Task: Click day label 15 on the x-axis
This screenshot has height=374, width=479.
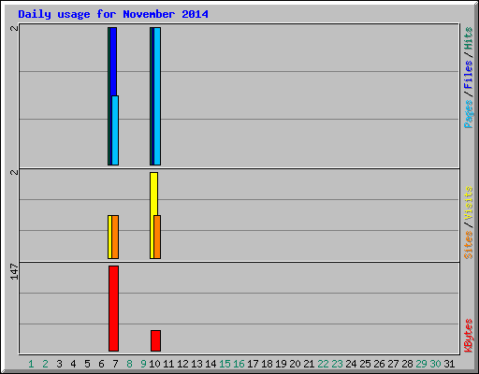Action: (225, 364)
